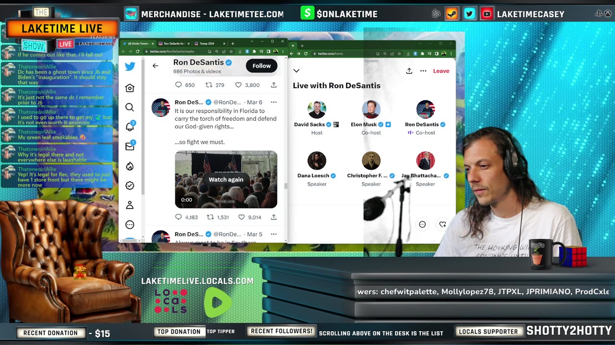This screenshot has width=615, height=345.
Task: Open more options on the Mar 6 tweet
Action: click(273, 102)
